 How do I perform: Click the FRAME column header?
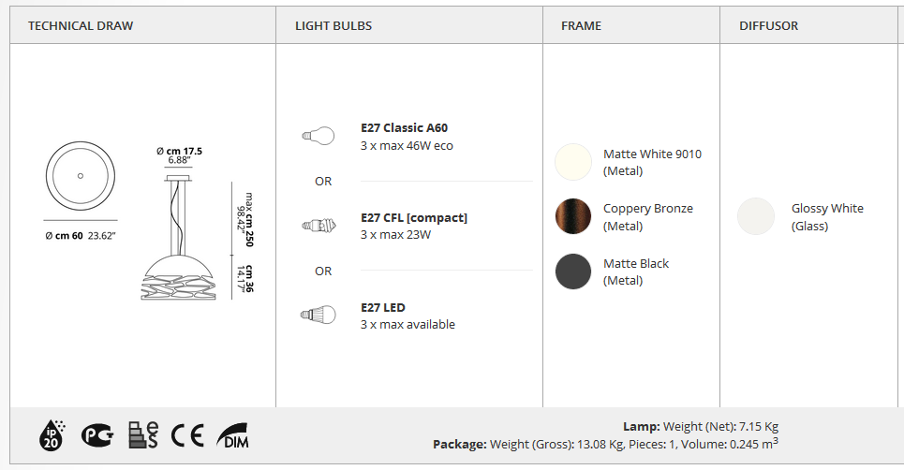581,26
